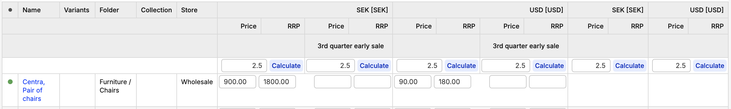Open the Centra, Pair of chairs link

point(33,90)
